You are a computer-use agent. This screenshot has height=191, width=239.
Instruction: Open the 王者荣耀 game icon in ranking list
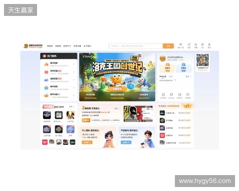(162, 128)
